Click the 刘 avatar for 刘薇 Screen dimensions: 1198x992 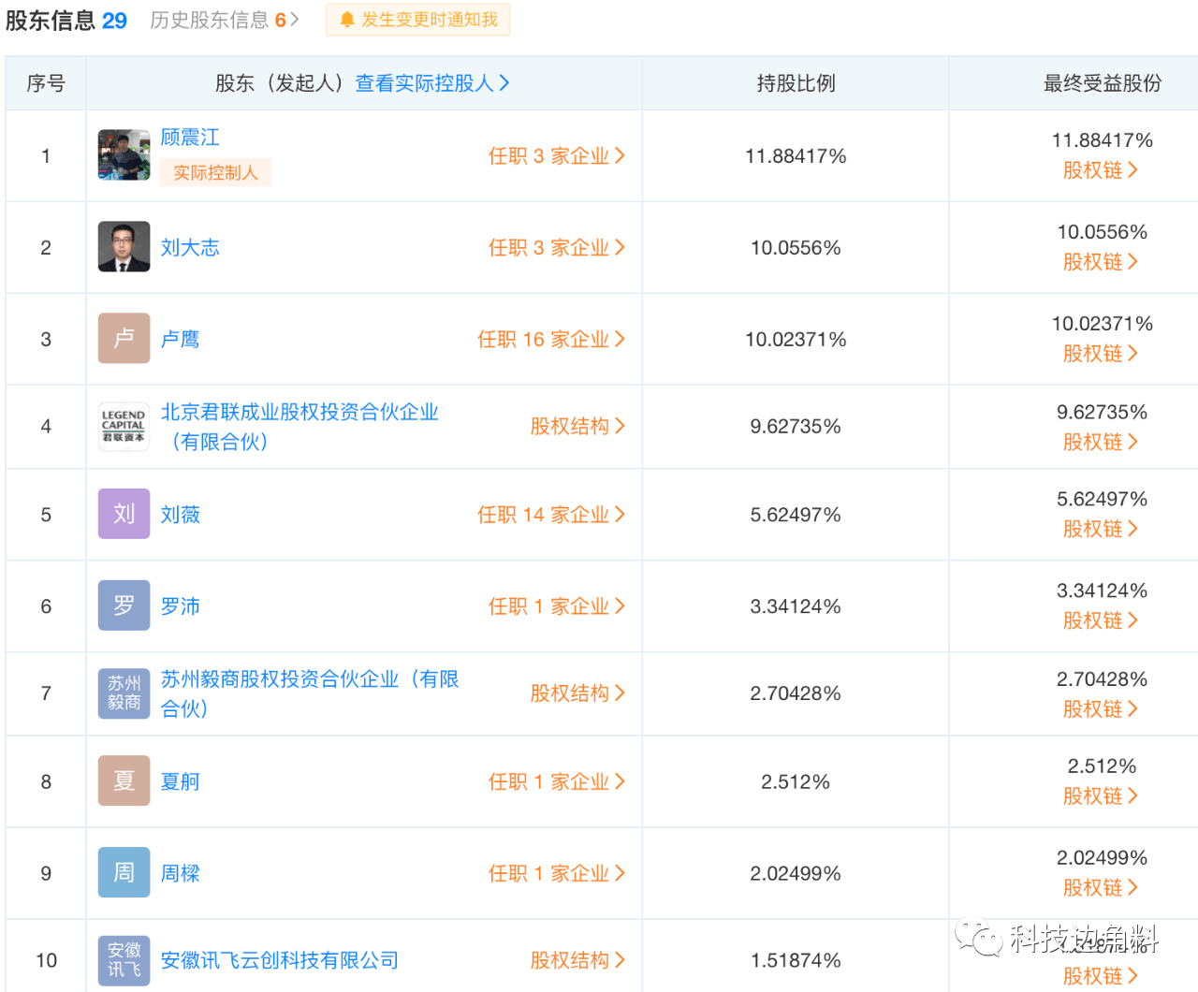point(124,514)
